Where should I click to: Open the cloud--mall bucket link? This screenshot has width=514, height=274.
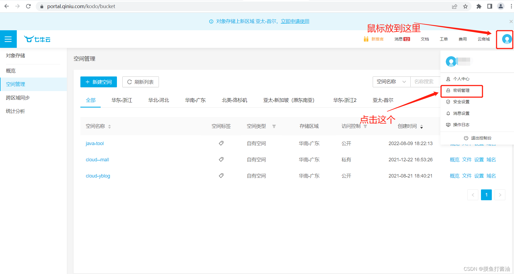click(x=97, y=160)
